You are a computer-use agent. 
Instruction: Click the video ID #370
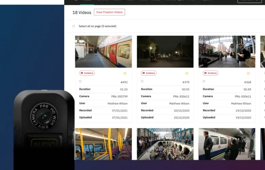pos(186,82)
